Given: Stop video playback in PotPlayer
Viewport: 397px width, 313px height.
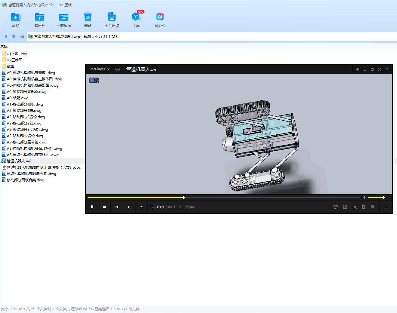Looking at the screenshot, I should coord(104,207).
